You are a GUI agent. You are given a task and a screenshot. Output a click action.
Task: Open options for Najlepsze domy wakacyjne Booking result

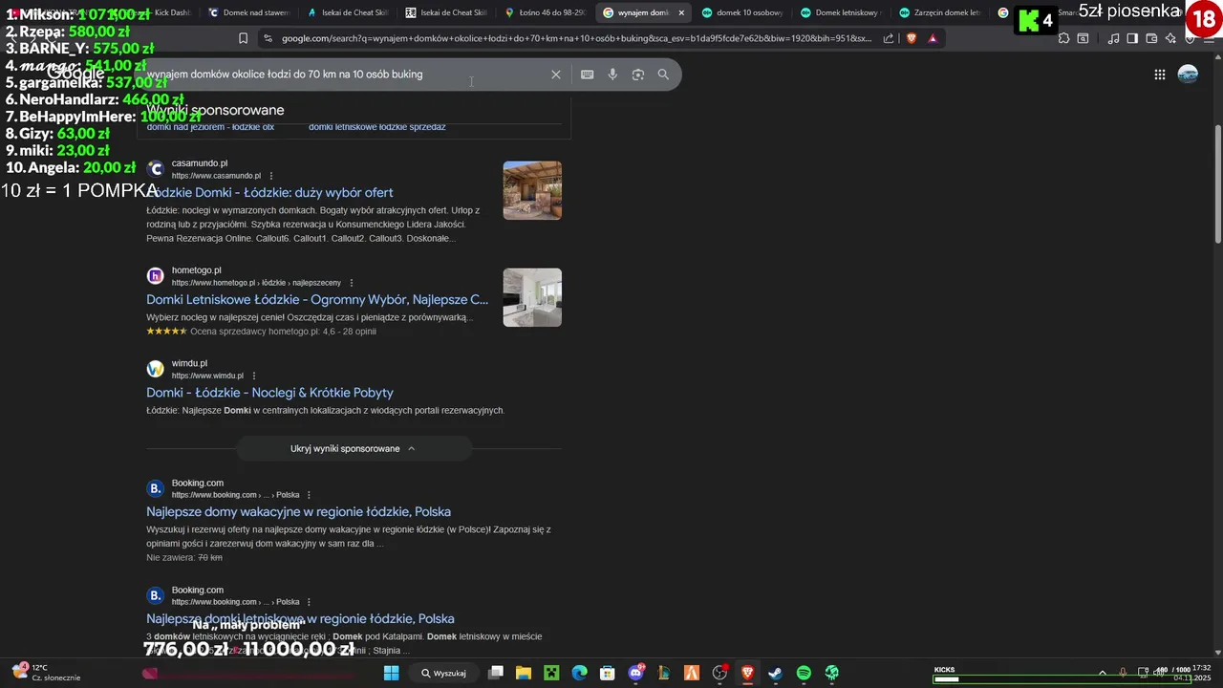click(x=309, y=495)
